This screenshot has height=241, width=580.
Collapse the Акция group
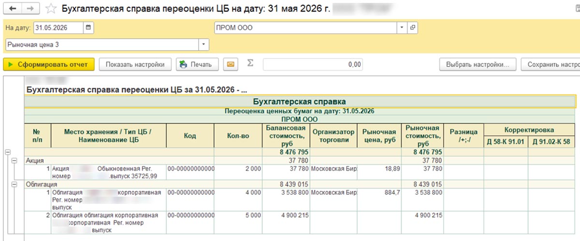click(x=14, y=161)
